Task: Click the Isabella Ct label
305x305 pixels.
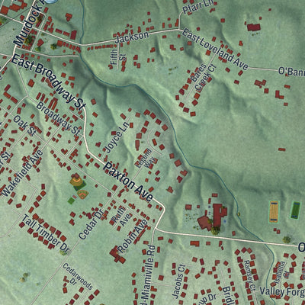Action: (x=282, y=273)
